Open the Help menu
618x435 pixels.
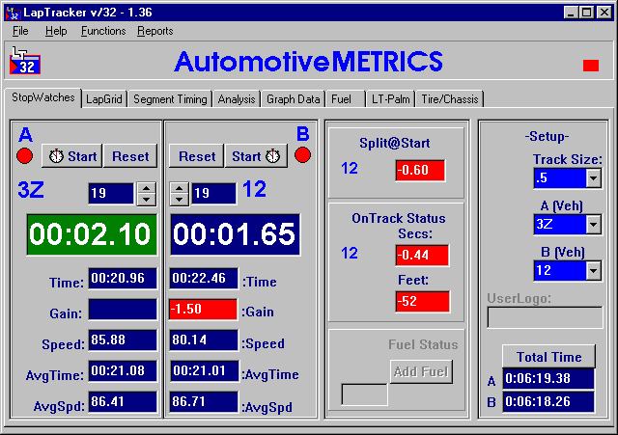(56, 31)
